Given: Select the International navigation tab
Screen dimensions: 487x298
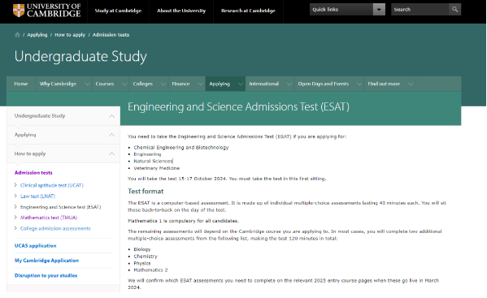Looking at the screenshot, I should tap(264, 84).
